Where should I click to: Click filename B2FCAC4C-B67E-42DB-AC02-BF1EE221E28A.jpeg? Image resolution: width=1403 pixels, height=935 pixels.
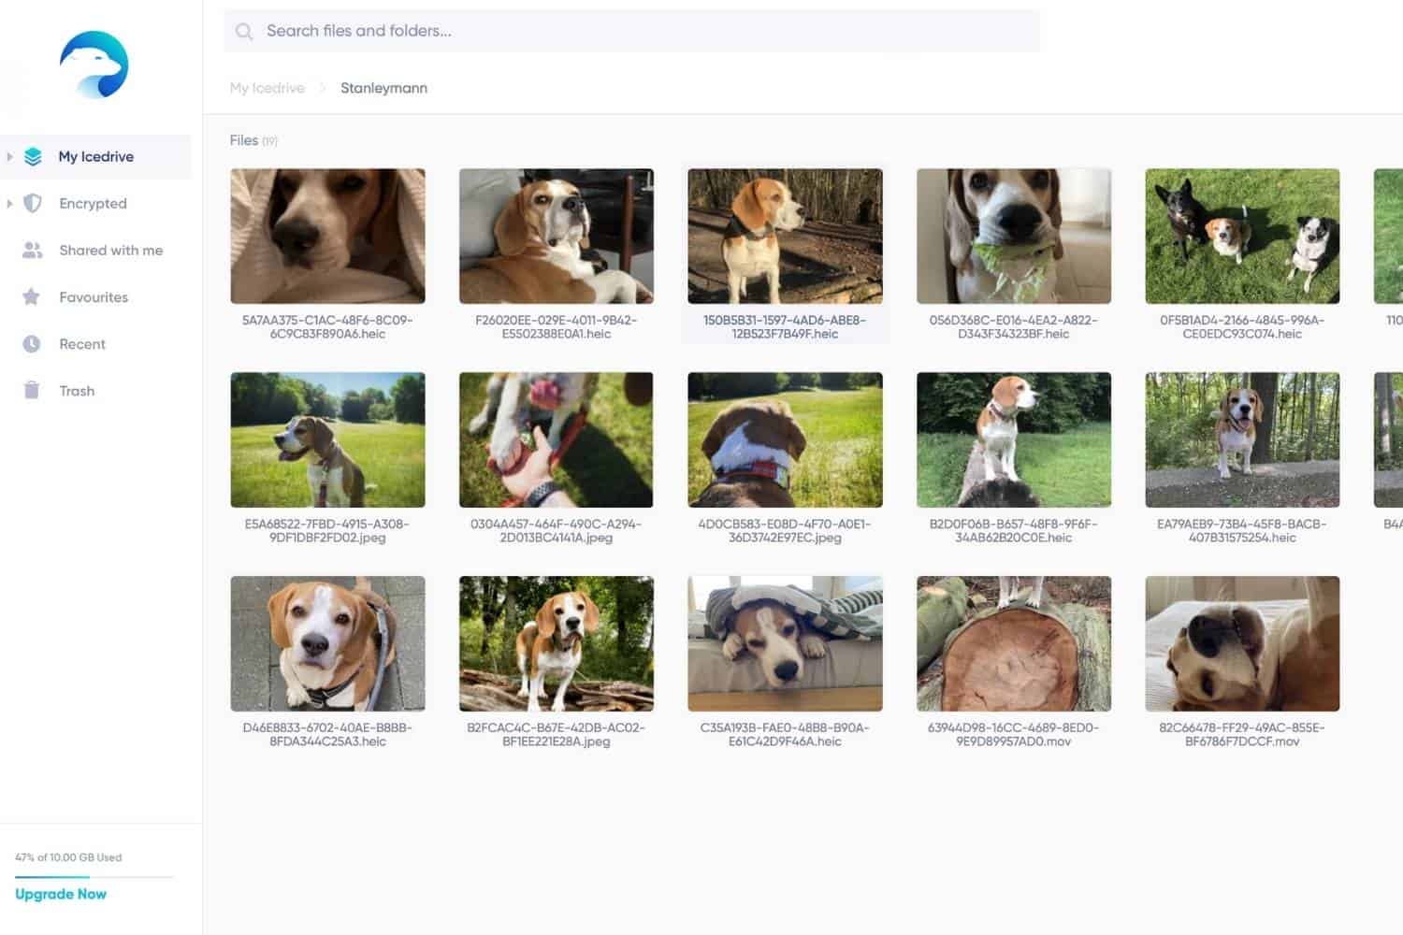pos(557,735)
